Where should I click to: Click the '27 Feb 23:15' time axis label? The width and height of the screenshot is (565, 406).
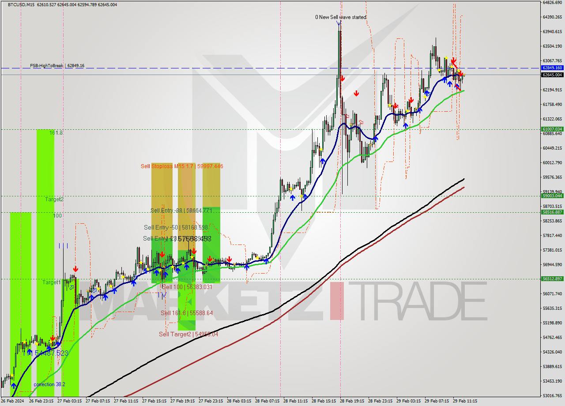pyautogui.click(x=211, y=401)
